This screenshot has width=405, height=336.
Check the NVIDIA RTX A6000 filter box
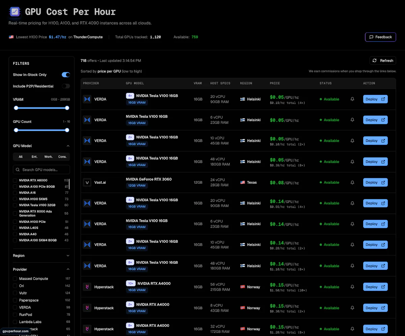(x=15, y=180)
